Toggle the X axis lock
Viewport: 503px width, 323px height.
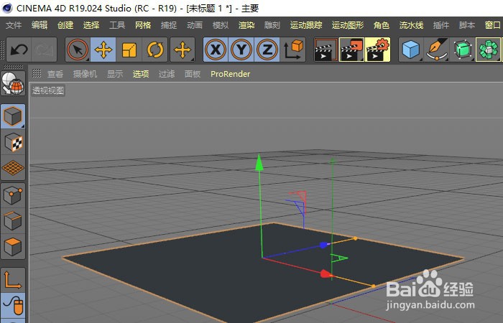tap(216, 50)
